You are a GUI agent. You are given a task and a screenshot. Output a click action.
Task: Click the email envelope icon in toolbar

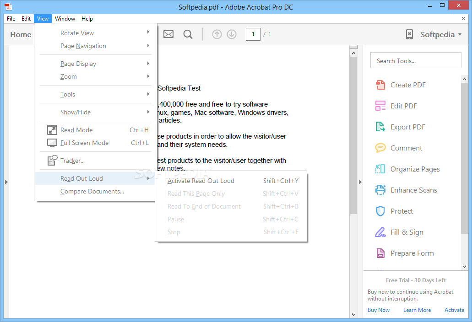168,34
